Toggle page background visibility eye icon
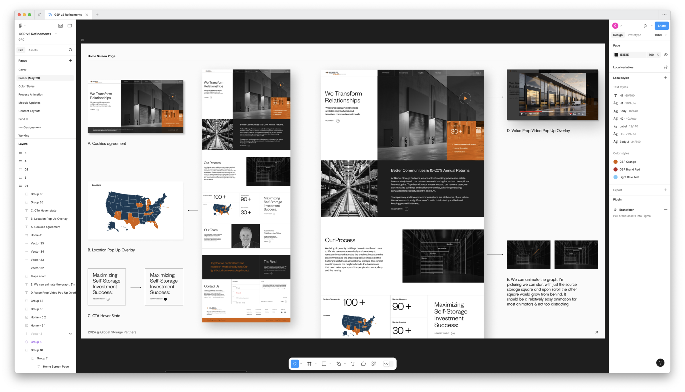Screen dimensions: 685x392 (666, 55)
